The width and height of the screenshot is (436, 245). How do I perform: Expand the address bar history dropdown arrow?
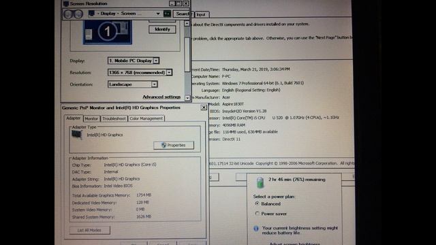point(158,14)
